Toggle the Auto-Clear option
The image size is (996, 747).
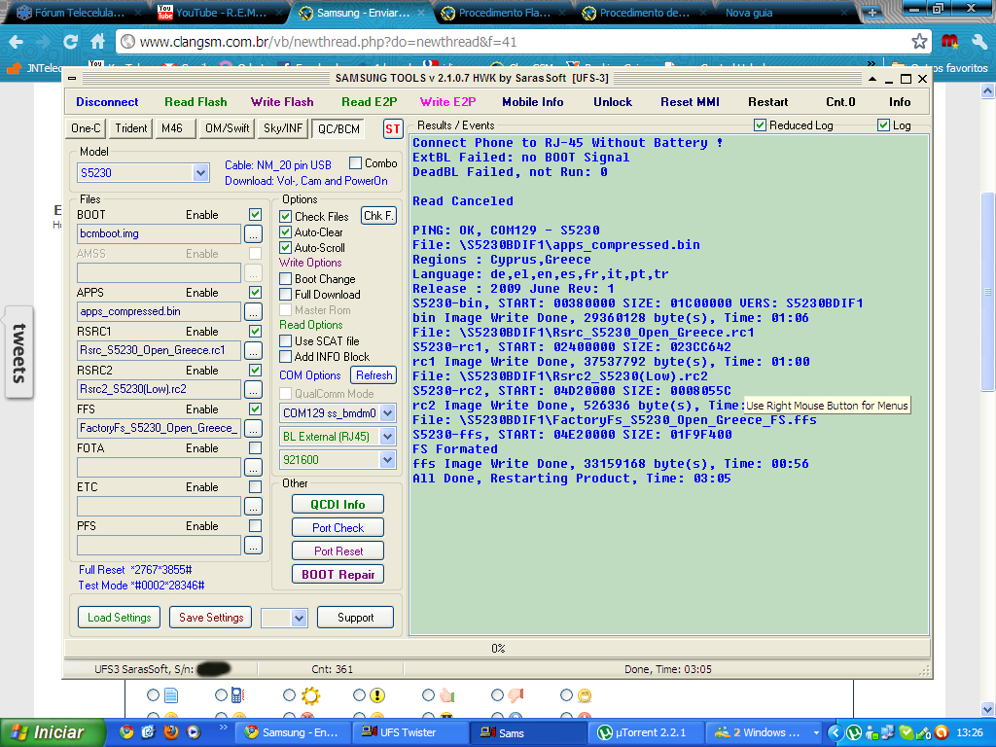tap(286, 231)
